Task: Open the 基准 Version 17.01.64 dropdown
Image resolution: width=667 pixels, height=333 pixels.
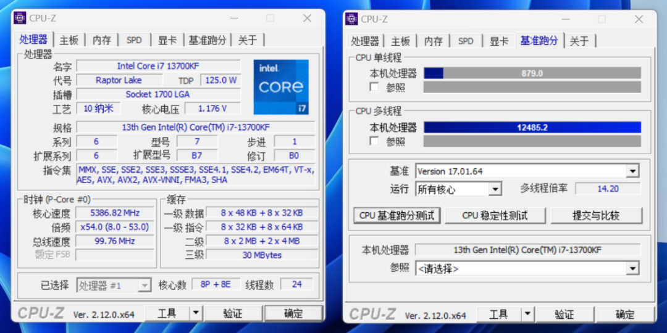Action: click(x=632, y=171)
